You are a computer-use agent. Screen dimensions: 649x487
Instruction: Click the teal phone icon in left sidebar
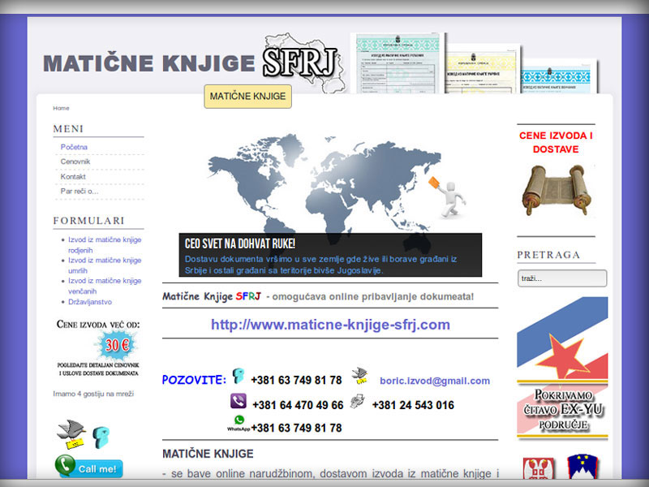[x=101, y=437]
